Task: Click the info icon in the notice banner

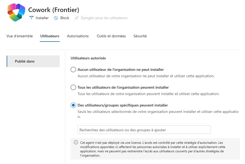Action: (x=75, y=142)
